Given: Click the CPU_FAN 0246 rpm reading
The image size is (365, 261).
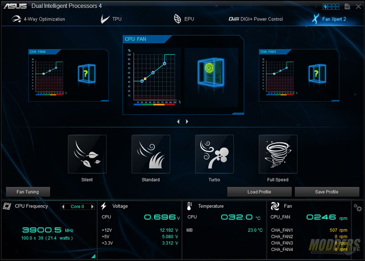Looking at the screenshot, I should coord(327,217).
